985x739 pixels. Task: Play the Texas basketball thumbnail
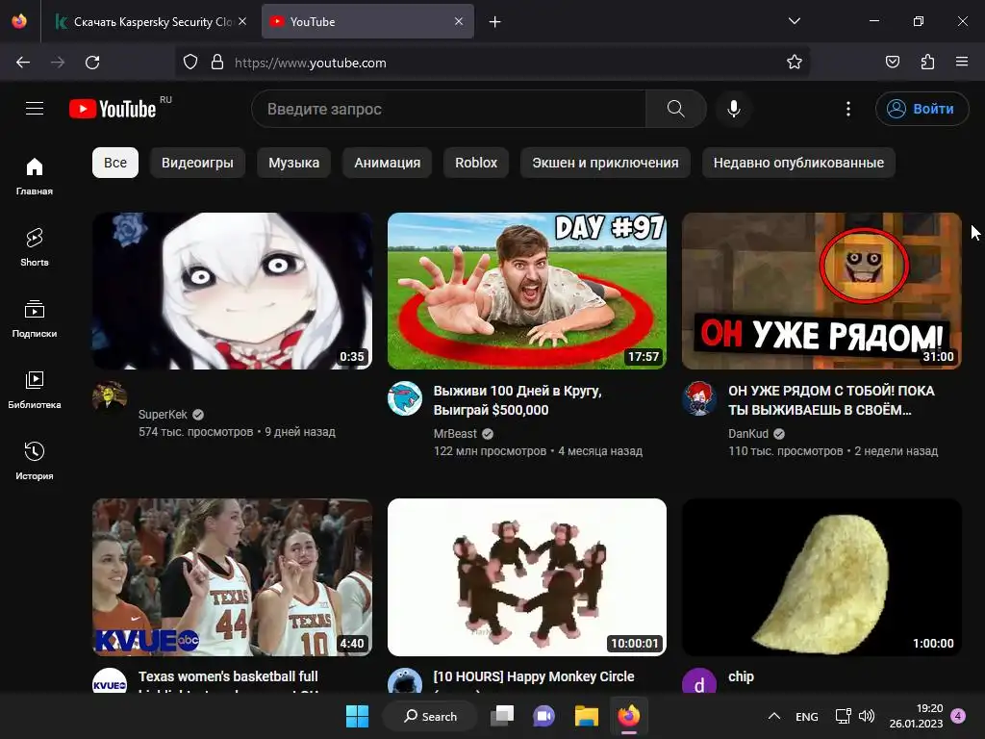232,577
